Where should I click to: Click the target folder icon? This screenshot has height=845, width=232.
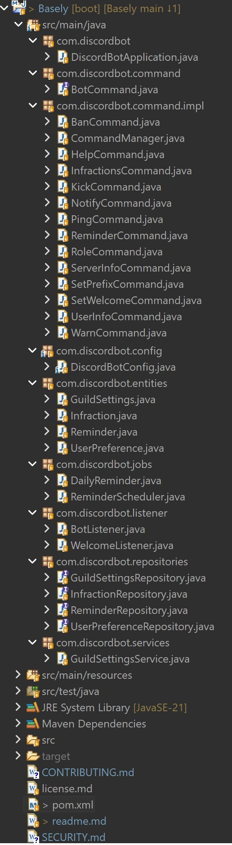click(33, 756)
